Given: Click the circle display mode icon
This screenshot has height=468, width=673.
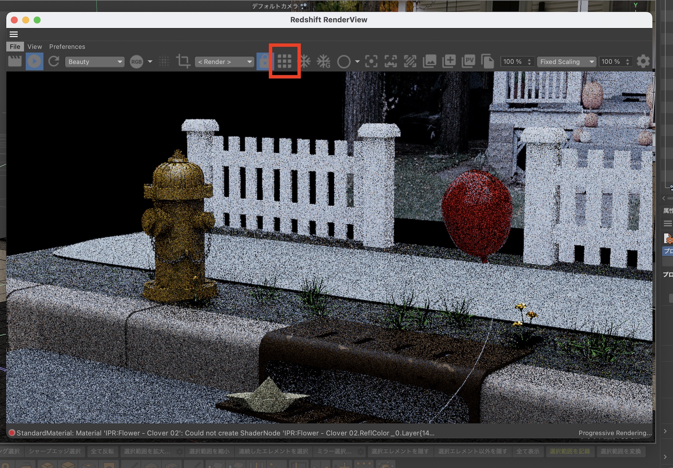Looking at the screenshot, I should point(344,62).
